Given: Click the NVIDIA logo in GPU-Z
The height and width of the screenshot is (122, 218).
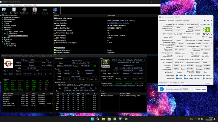Looking at the screenshot, I should click(x=206, y=31).
